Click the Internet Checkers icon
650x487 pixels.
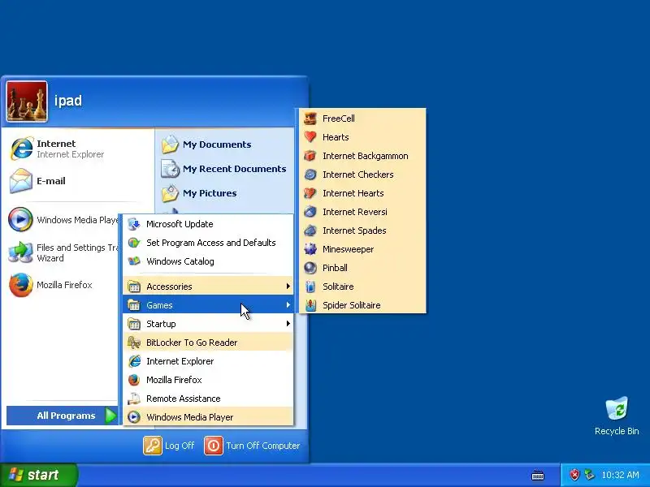(310, 175)
